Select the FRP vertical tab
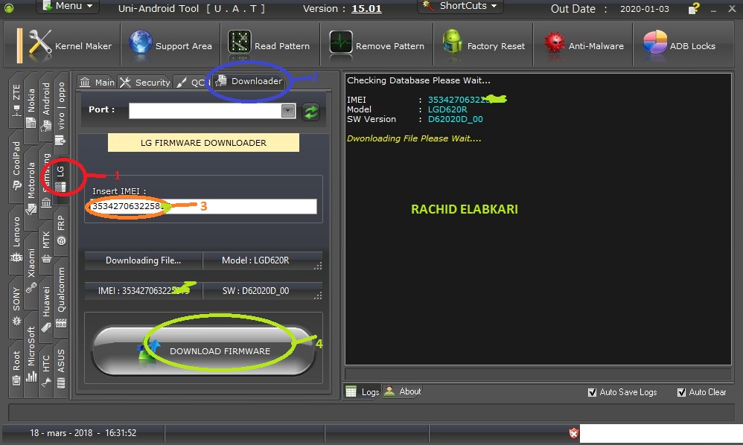The image size is (743, 445). 61,230
